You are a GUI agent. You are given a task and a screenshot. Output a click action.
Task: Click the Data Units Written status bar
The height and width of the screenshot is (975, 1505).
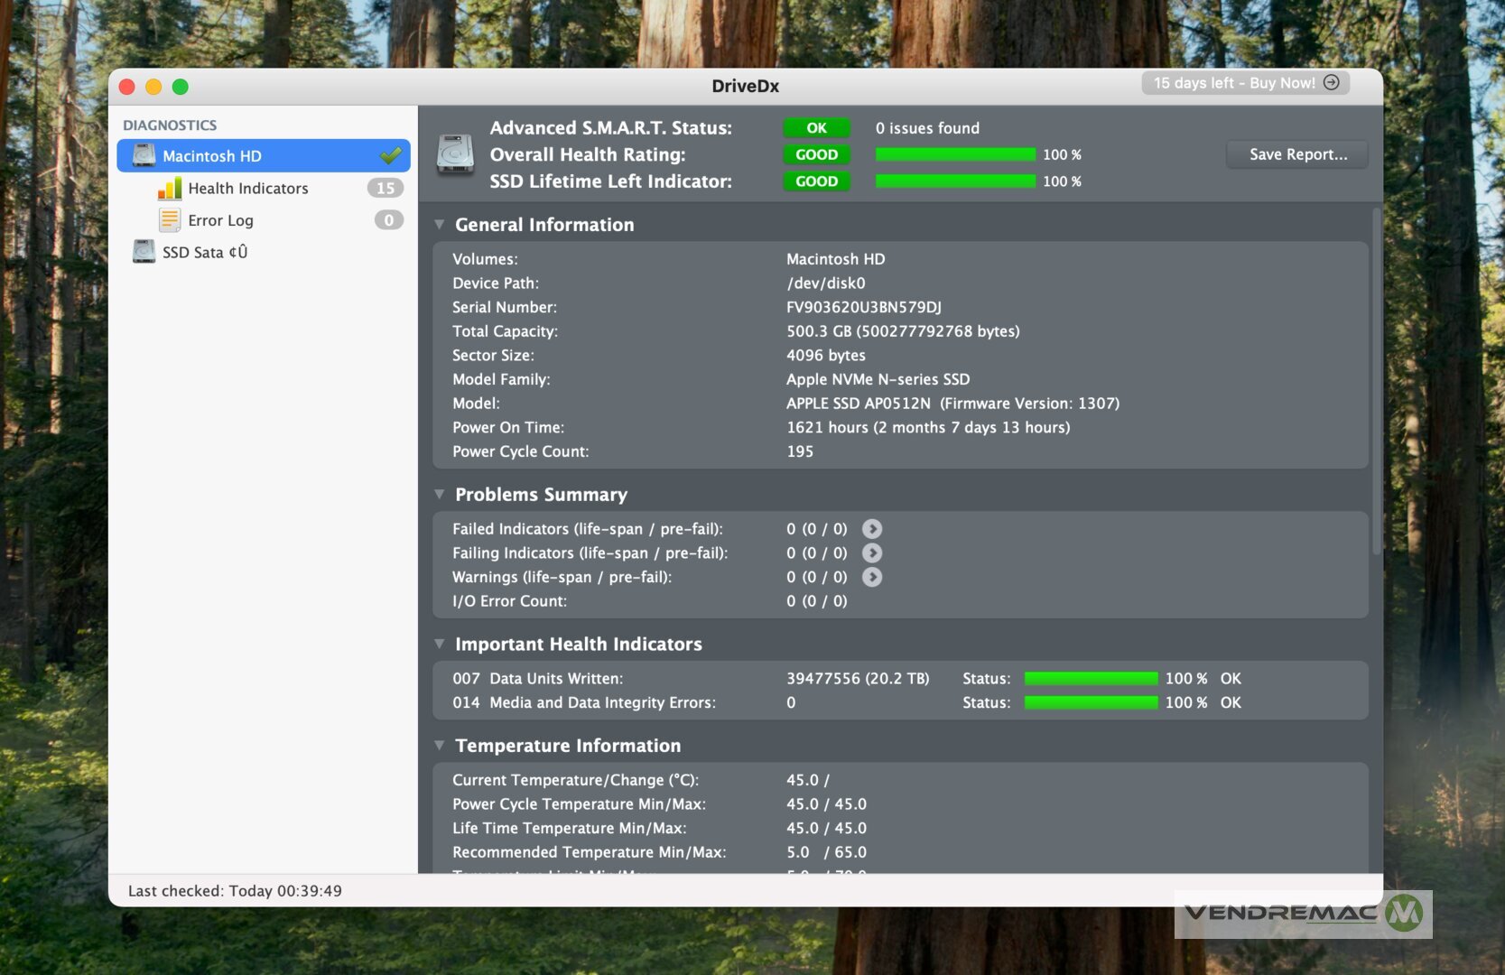tap(1091, 679)
